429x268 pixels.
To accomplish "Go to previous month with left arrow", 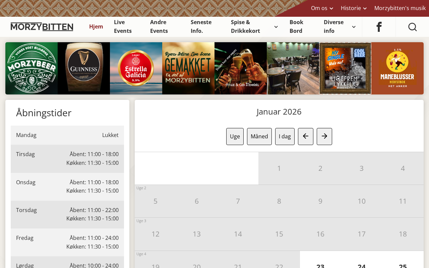I will click(x=306, y=136).
